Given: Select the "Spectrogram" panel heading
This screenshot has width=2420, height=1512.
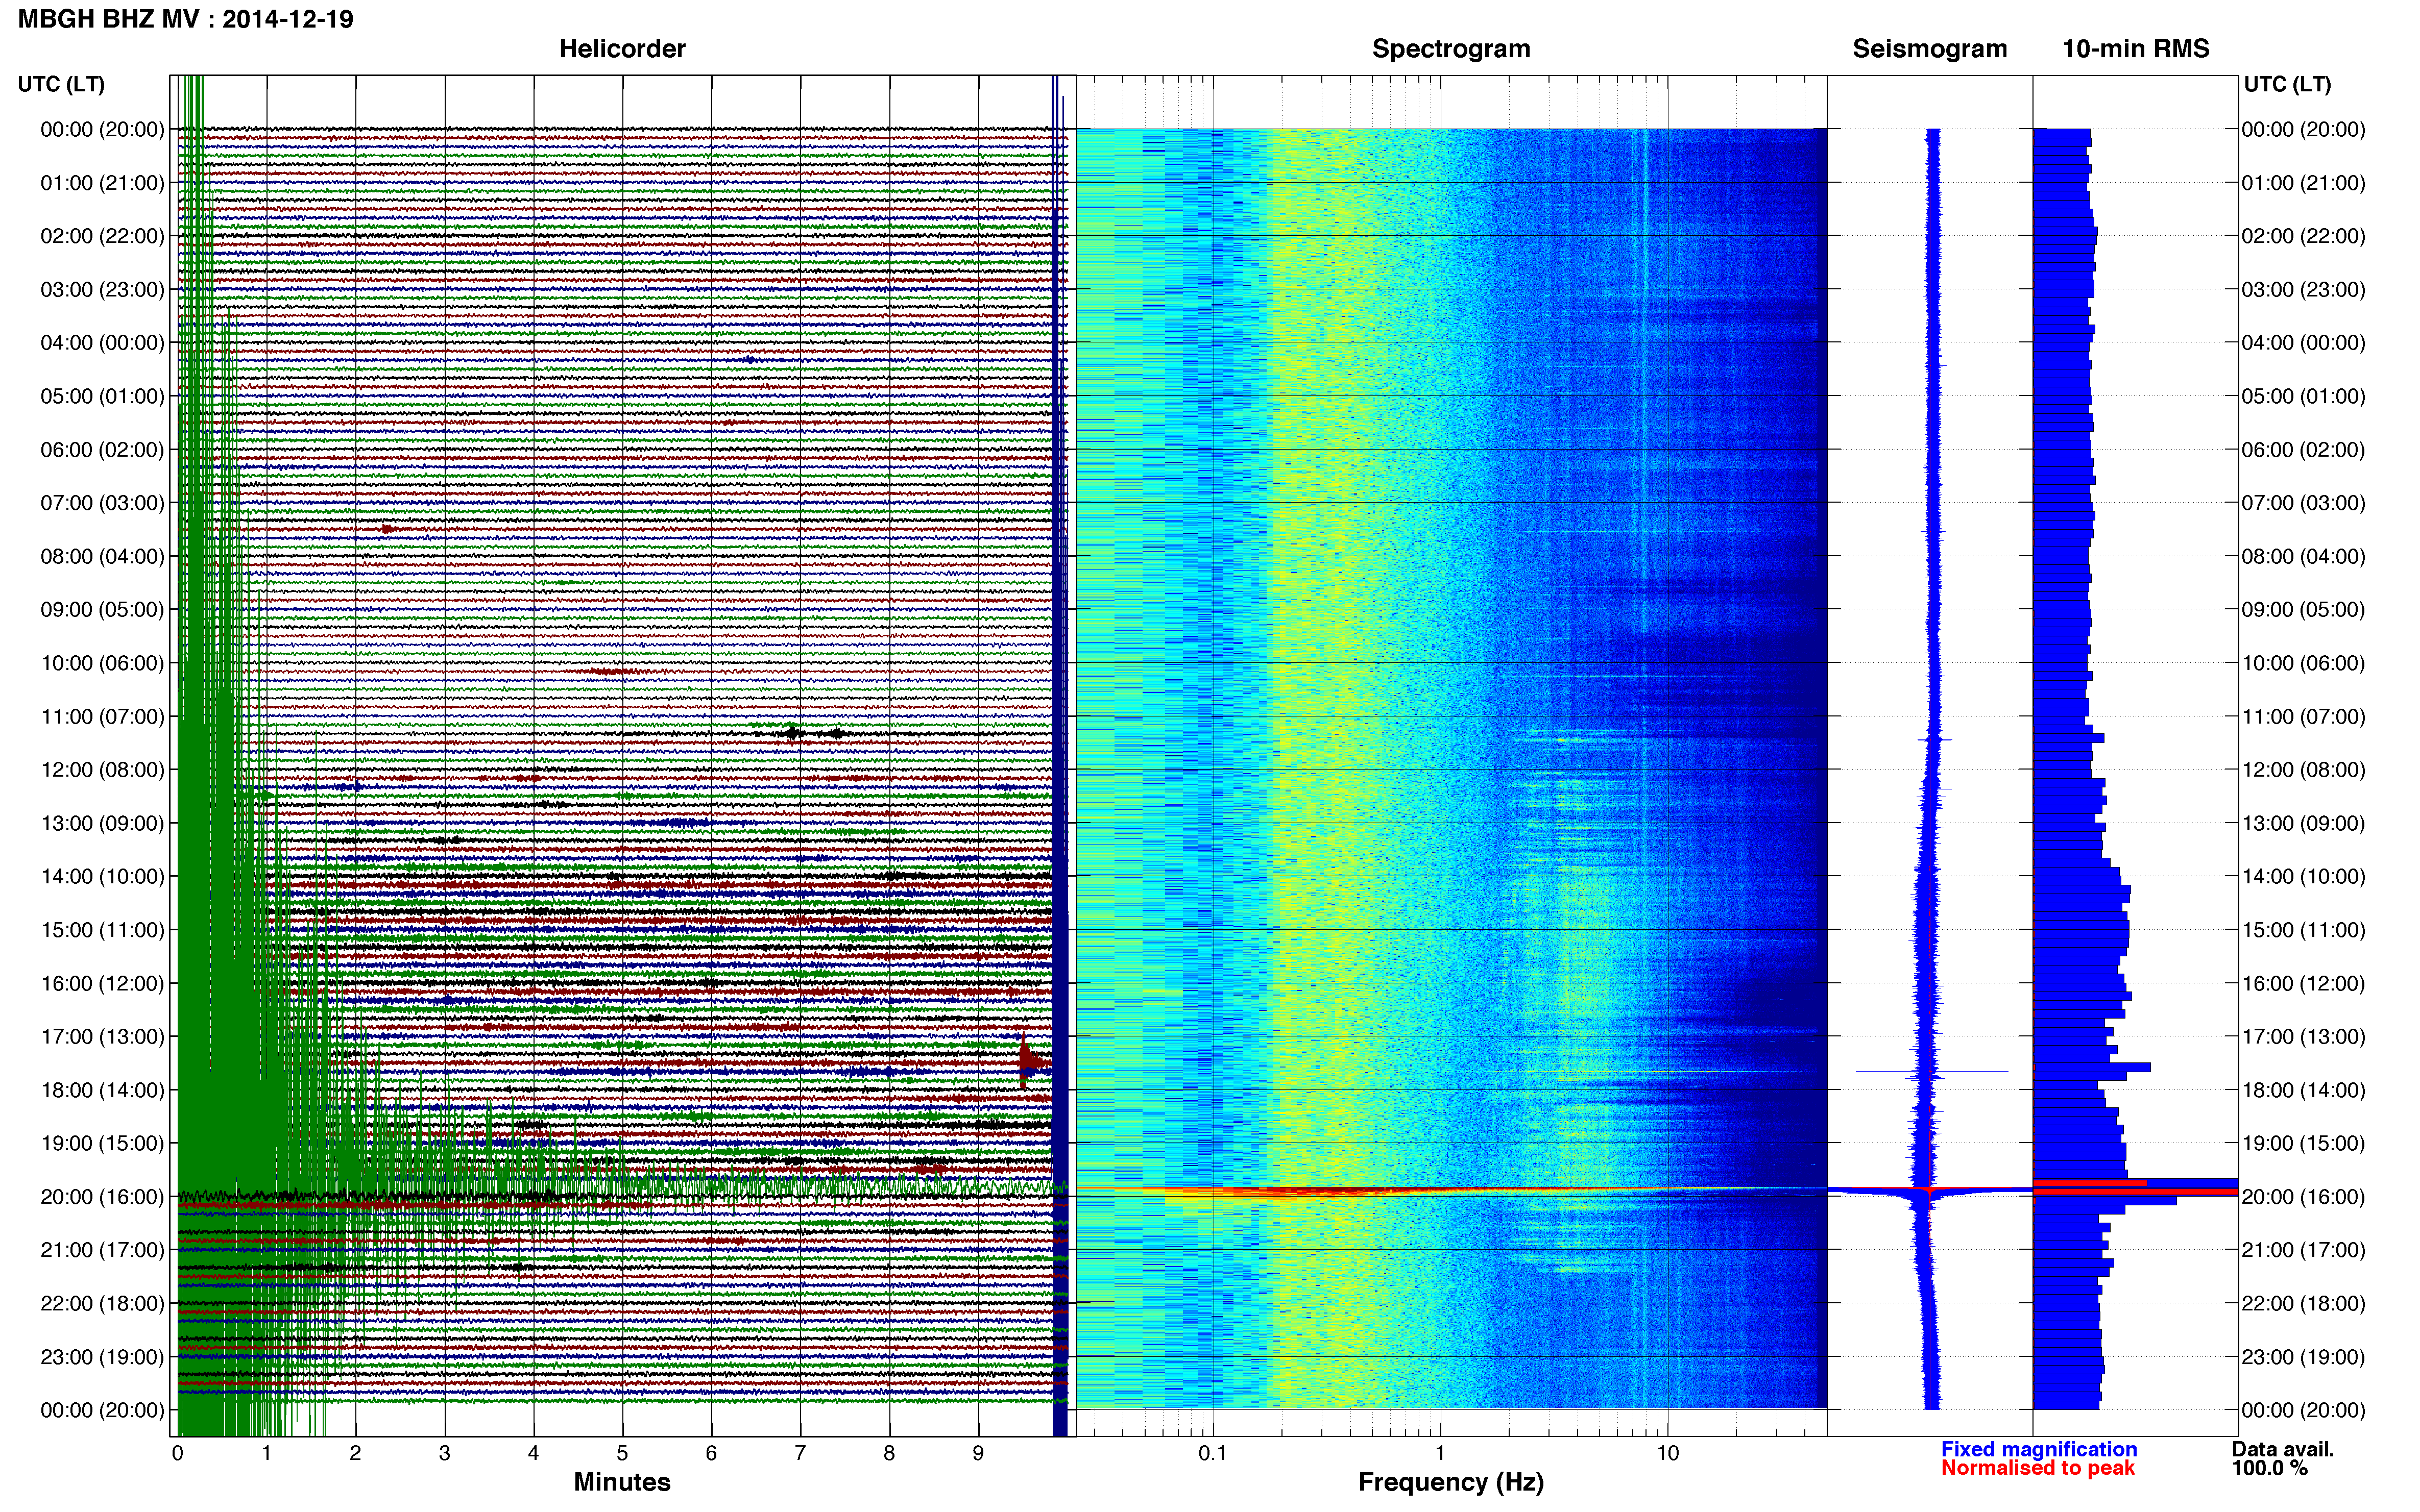Looking at the screenshot, I should (x=1450, y=49).
